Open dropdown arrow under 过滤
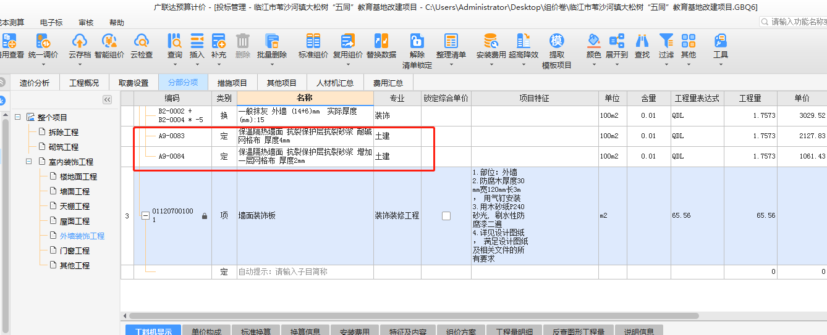 [x=666, y=64]
